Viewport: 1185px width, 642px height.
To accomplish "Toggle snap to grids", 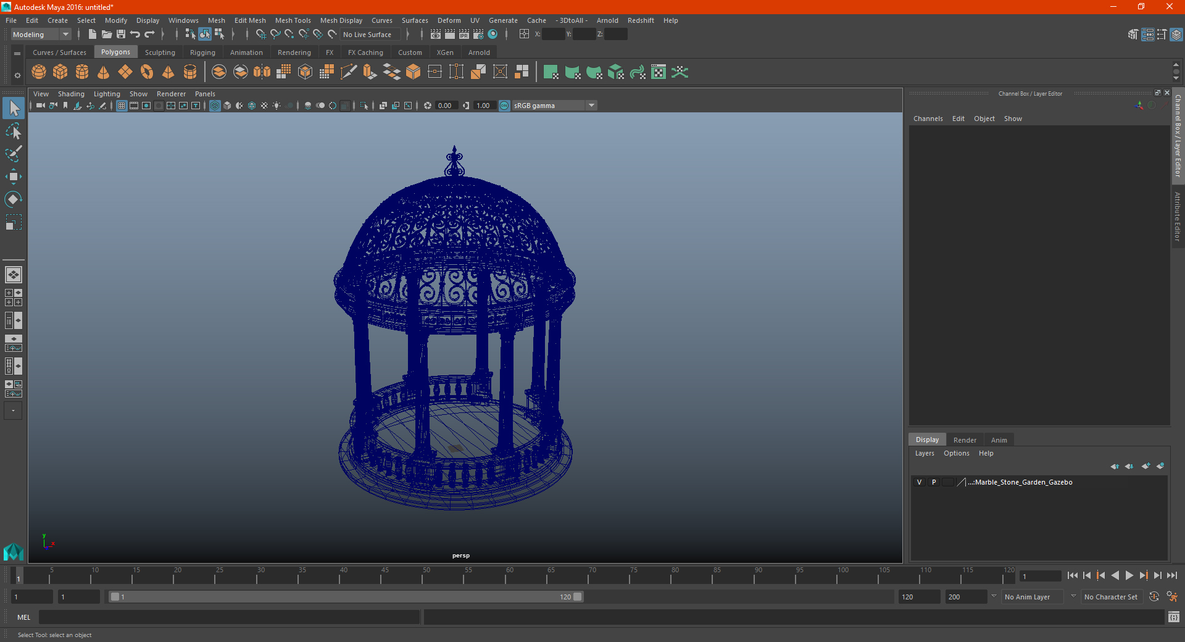I will tap(261, 34).
